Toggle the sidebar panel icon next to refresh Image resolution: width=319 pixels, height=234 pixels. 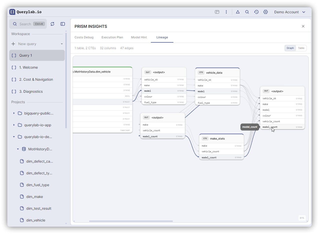(63, 24)
